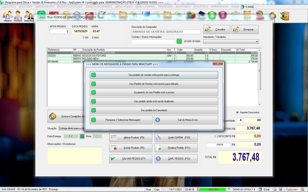Click the Nº DO PEDIDO field

point(60,31)
